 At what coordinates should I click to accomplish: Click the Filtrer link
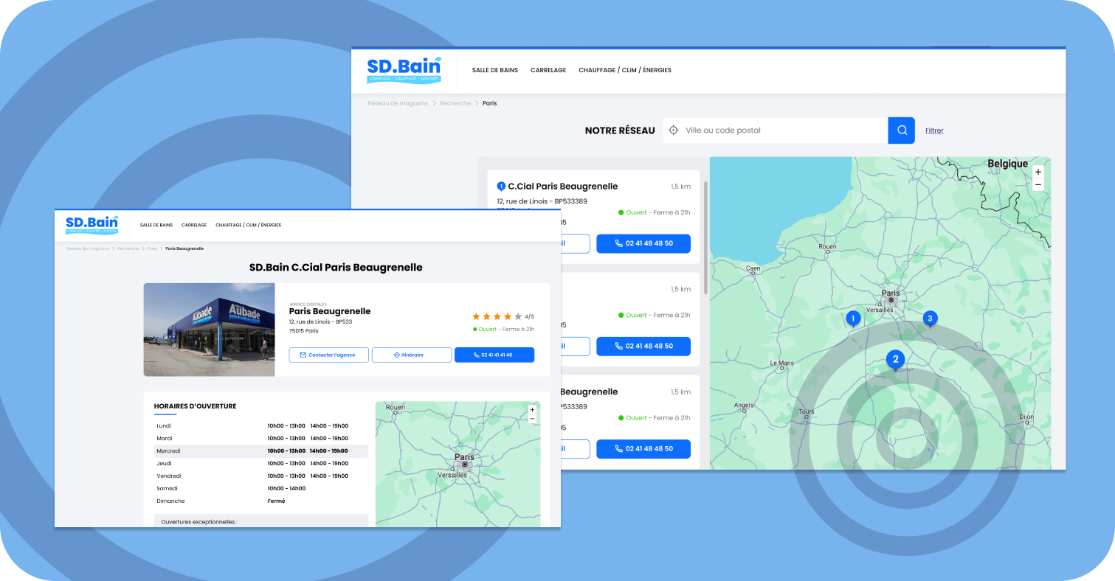coord(934,131)
